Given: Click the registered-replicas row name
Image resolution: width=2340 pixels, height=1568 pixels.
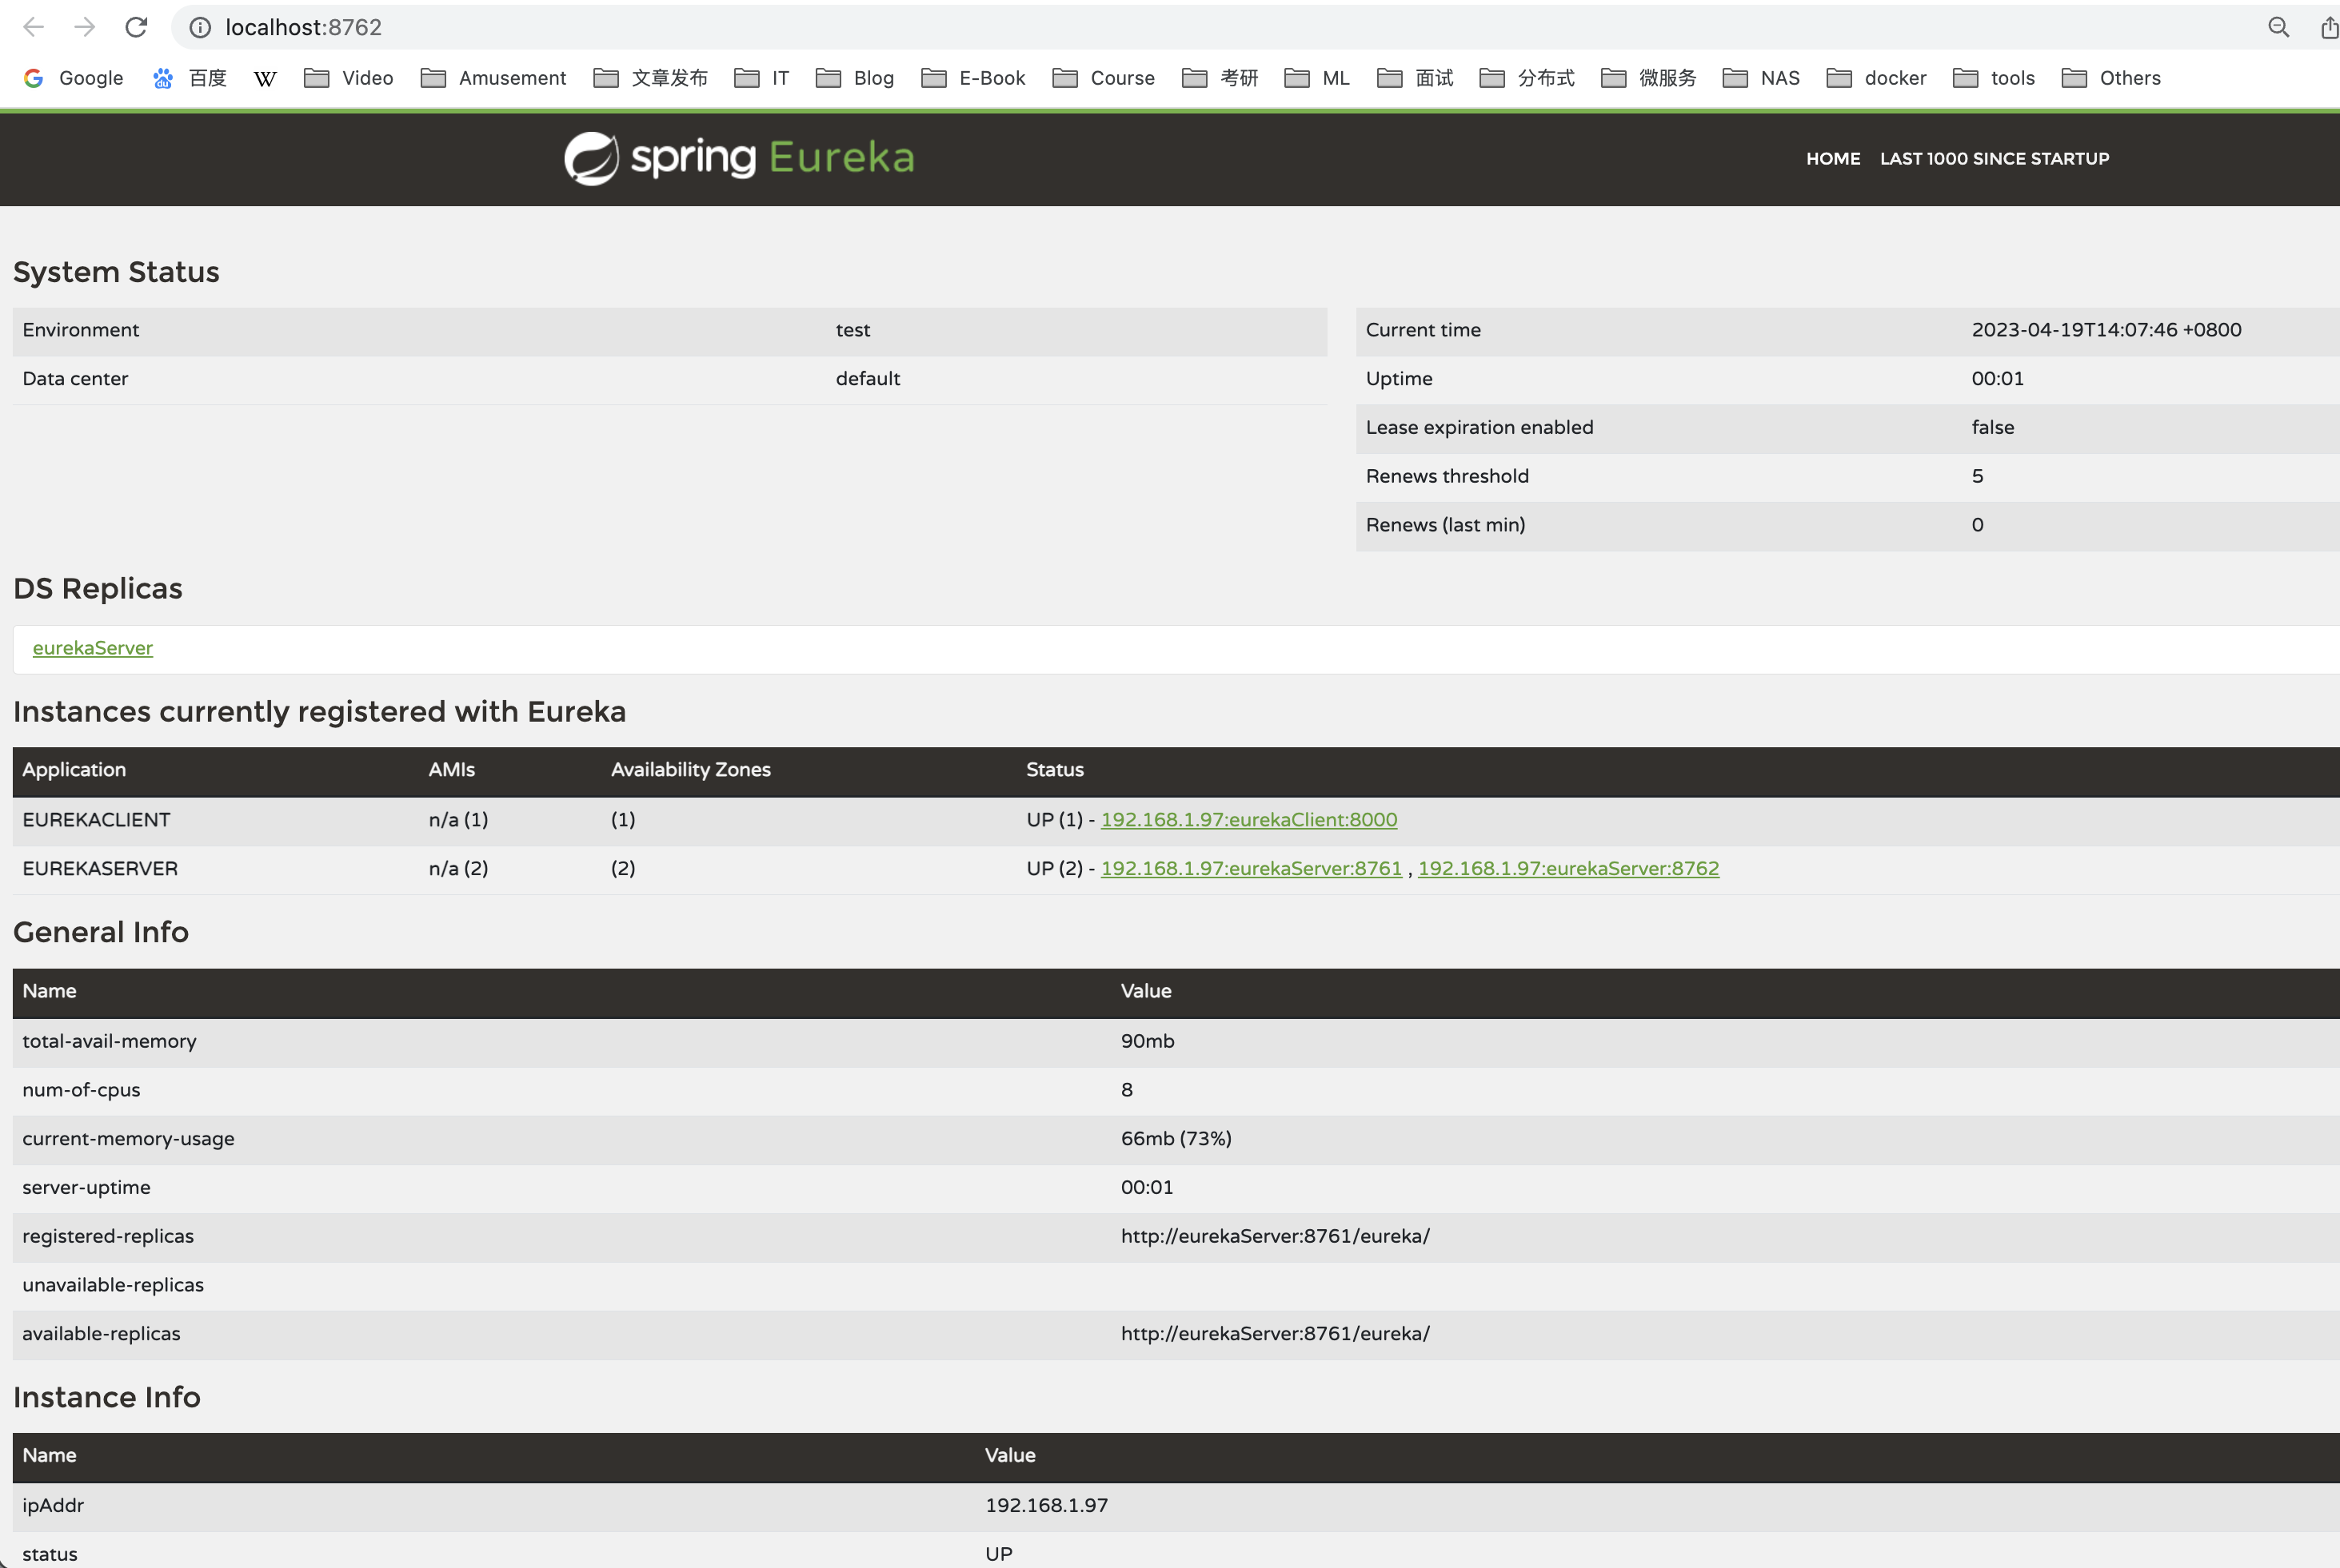Looking at the screenshot, I should pos(108,1236).
